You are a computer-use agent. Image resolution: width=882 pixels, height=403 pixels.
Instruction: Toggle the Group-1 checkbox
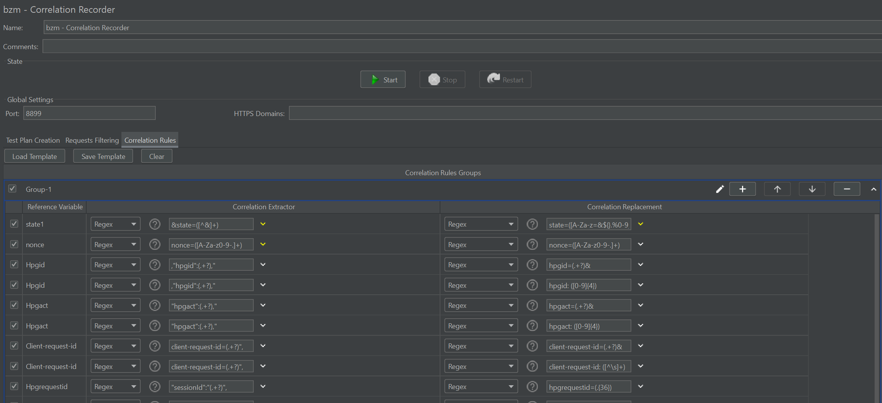tap(12, 189)
